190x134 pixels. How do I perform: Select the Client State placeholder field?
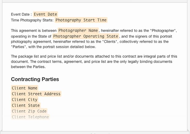click(26, 105)
